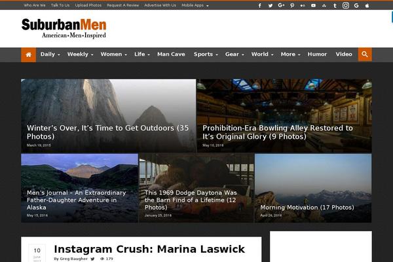The height and width of the screenshot is (262, 393).
Task: Open the Advertise With Us link
Action: pos(160,5)
